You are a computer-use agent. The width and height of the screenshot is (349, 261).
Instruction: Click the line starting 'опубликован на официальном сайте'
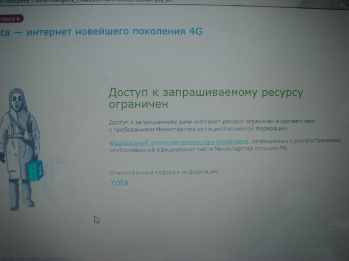point(198,149)
